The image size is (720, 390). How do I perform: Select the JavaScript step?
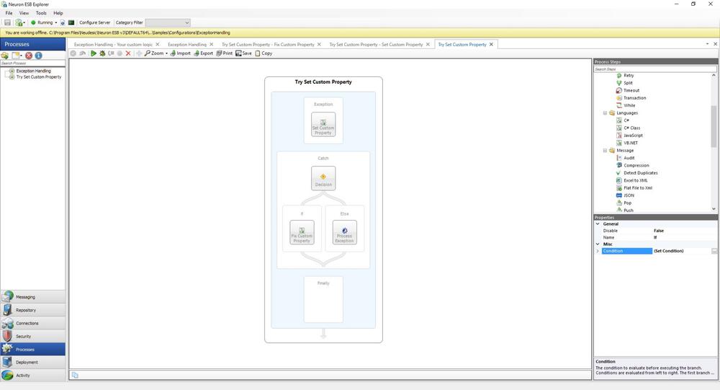(x=629, y=136)
